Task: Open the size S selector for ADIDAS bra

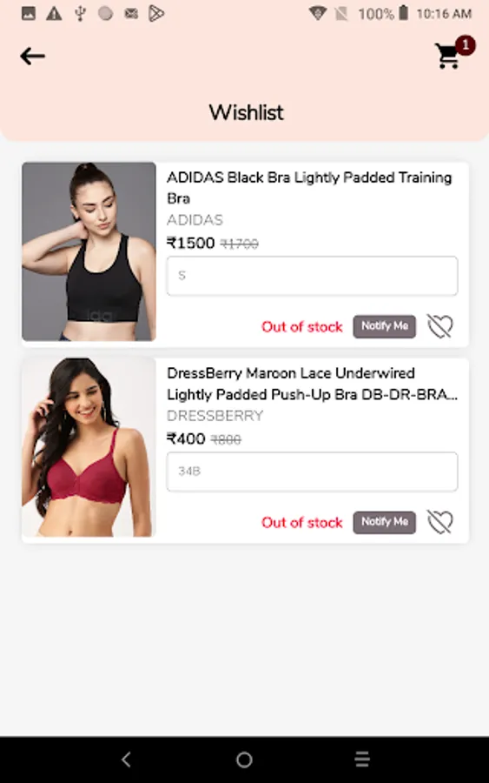Action: pyautogui.click(x=312, y=276)
